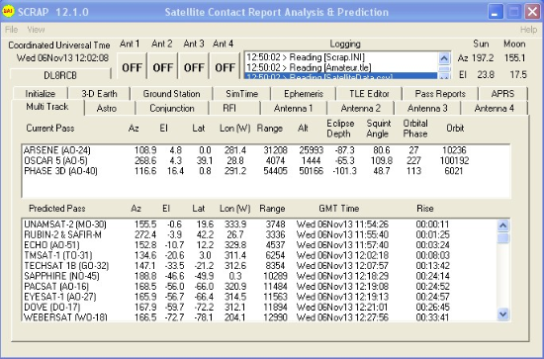Select TECHSAT 1B (GO-32) predicted pass row
This screenshot has height=359, width=544.
tap(259, 266)
